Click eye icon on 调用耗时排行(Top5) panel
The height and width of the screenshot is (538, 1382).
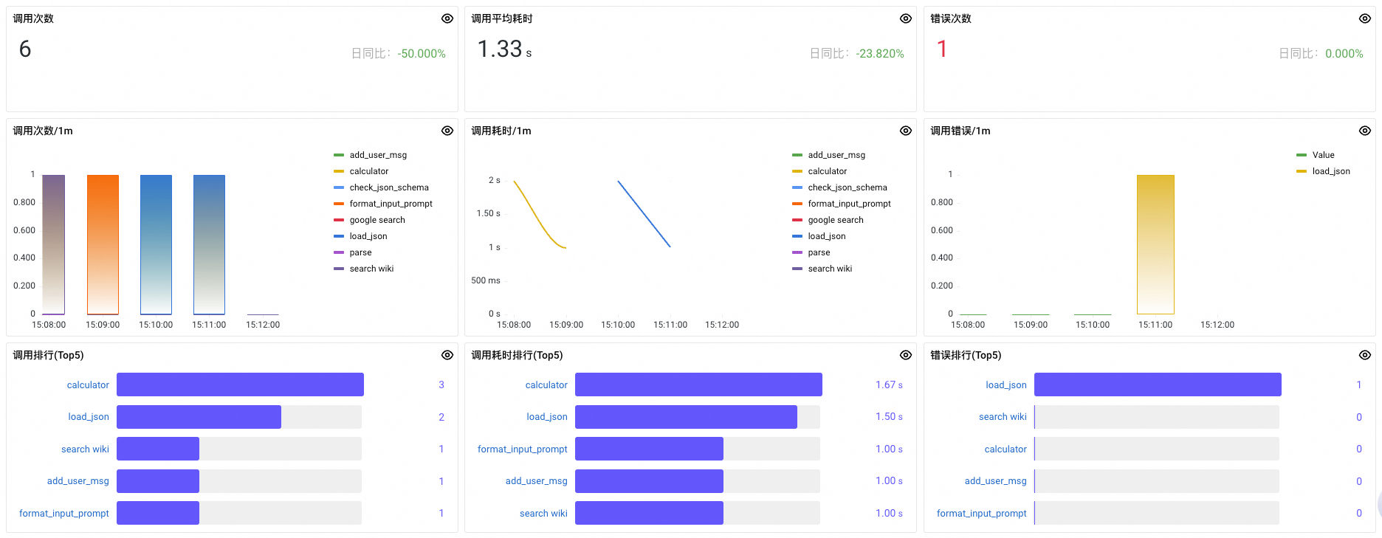905,355
